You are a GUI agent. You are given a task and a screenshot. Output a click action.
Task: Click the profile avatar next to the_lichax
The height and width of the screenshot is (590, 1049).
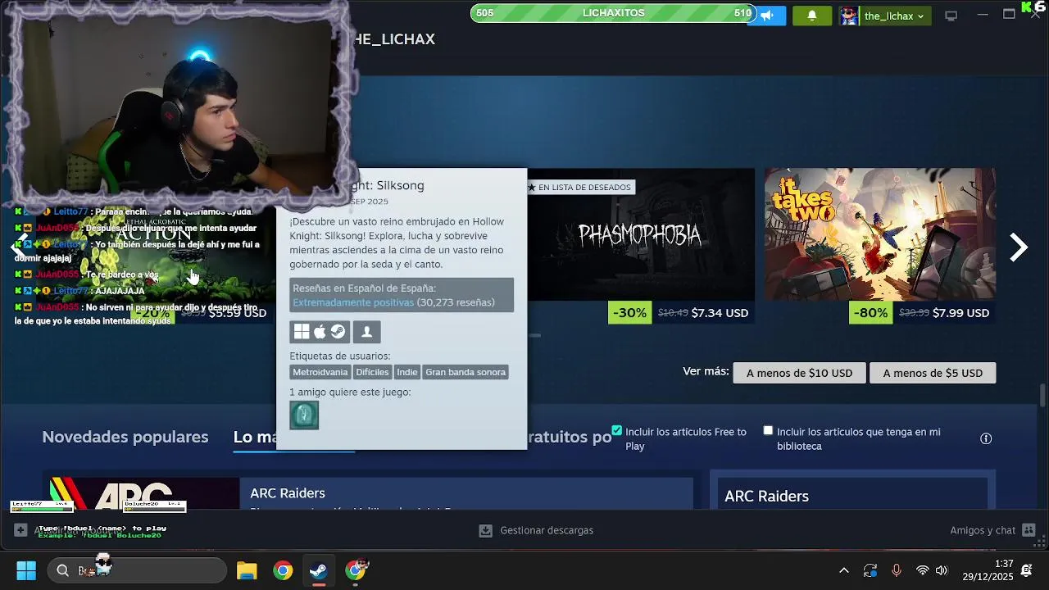point(849,16)
